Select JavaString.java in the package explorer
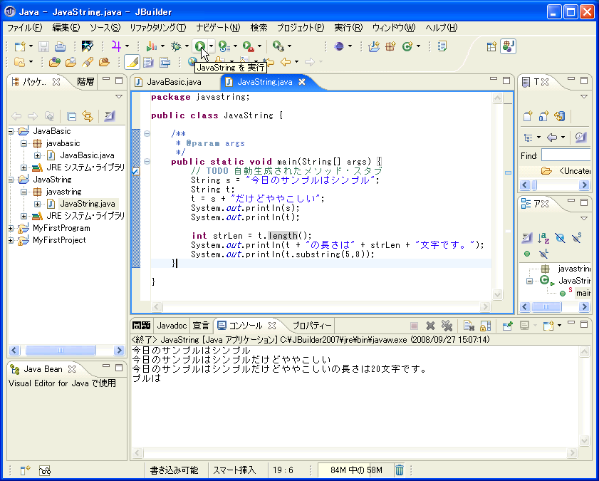The width and height of the screenshot is (599, 481). pyautogui.click(x=87, y=204)
